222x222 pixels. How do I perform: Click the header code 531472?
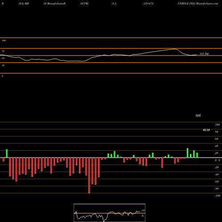click(x=148, y=4)
